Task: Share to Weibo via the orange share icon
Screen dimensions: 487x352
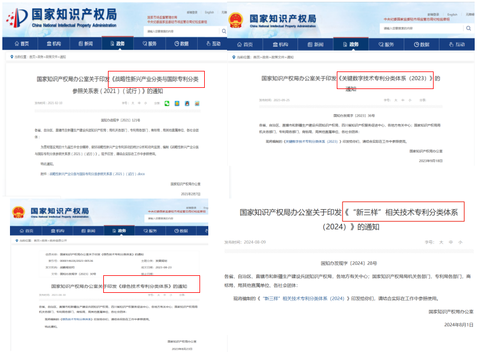Action: coord(197,104)
